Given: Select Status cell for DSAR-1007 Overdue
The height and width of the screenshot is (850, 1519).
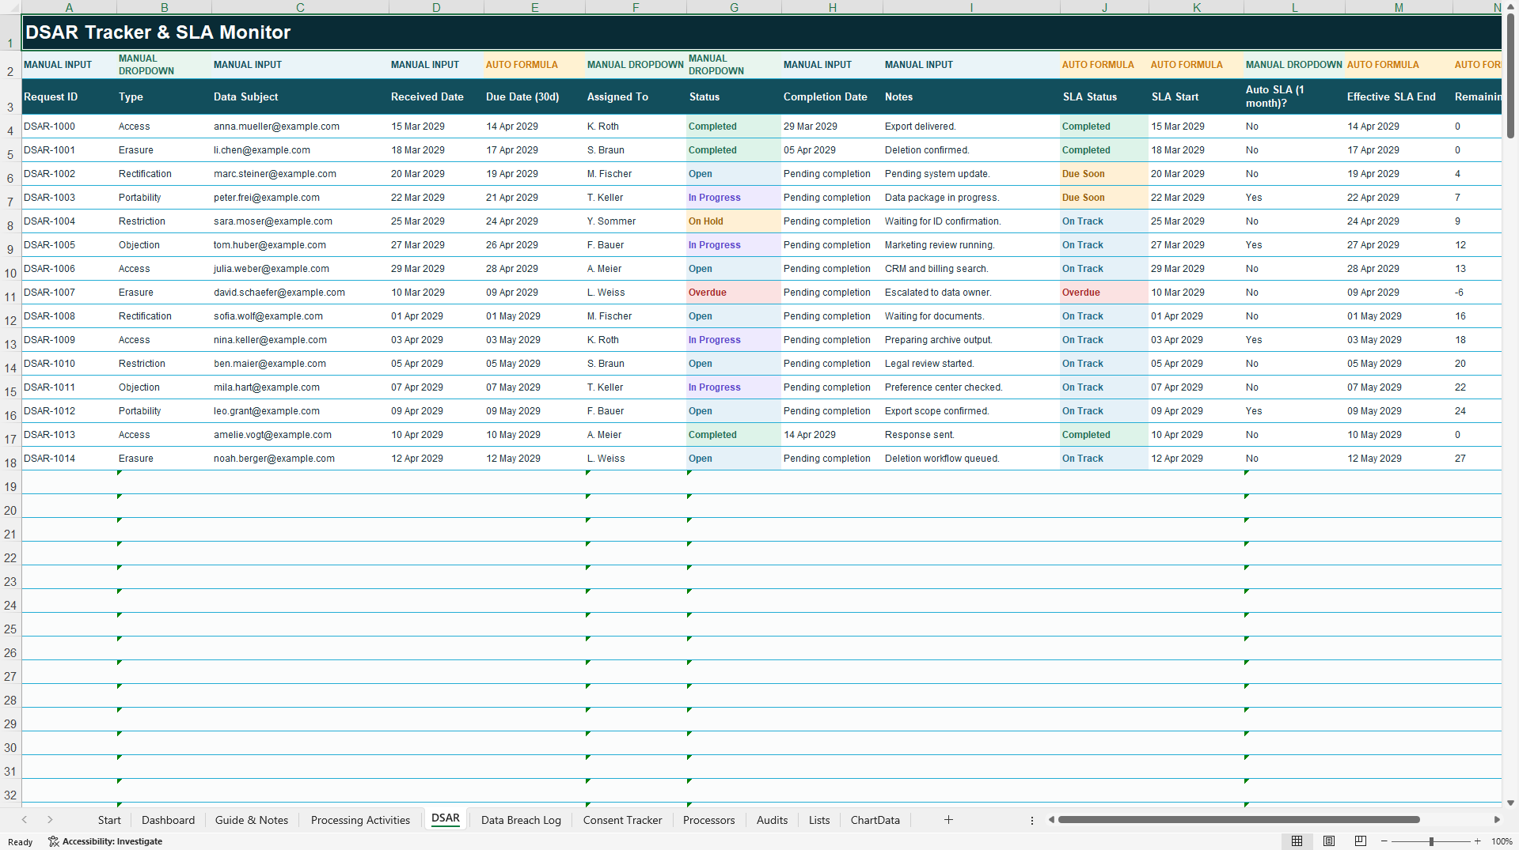Looking at the screenshot, I should (x=734, y=293).
